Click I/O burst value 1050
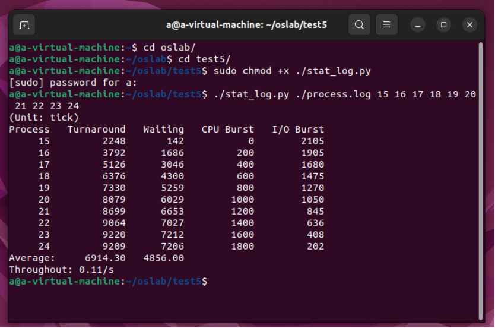 click(313, 200)
